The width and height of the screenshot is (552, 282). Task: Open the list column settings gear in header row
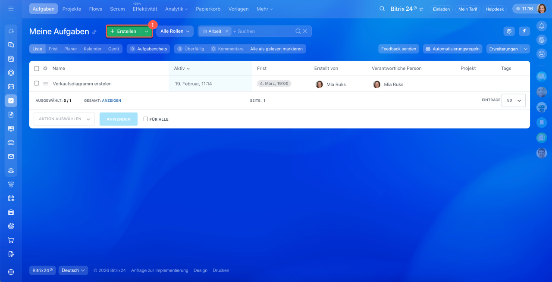click(x=45, y=69)
